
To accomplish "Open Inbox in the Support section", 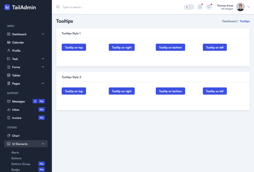I will pyautogui.click(x=15, y=110).
